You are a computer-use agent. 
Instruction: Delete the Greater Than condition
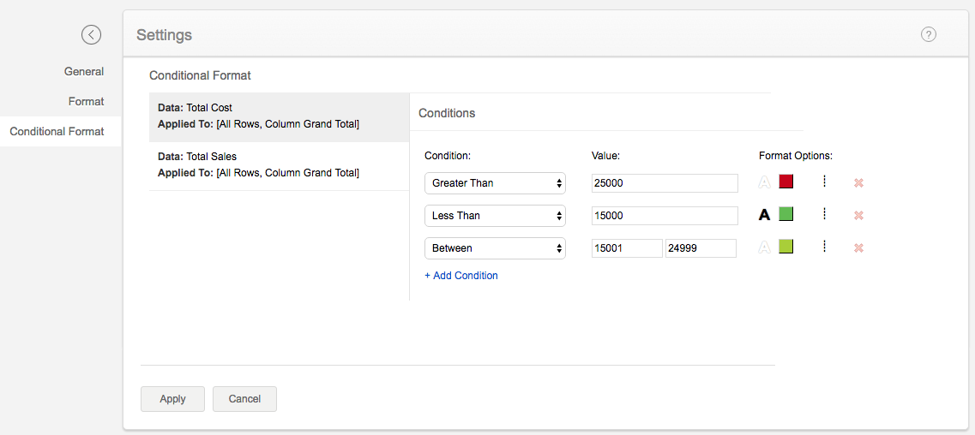[858, 182]
